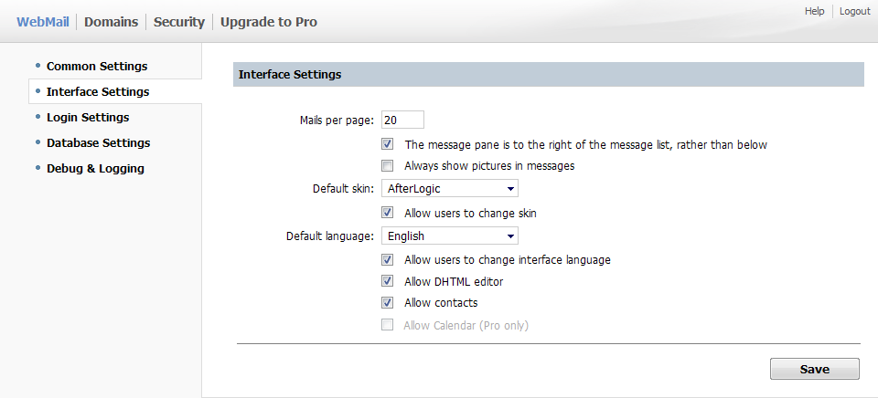Click the Mails per page field
The image size is (878, 398).
[402, 120]
